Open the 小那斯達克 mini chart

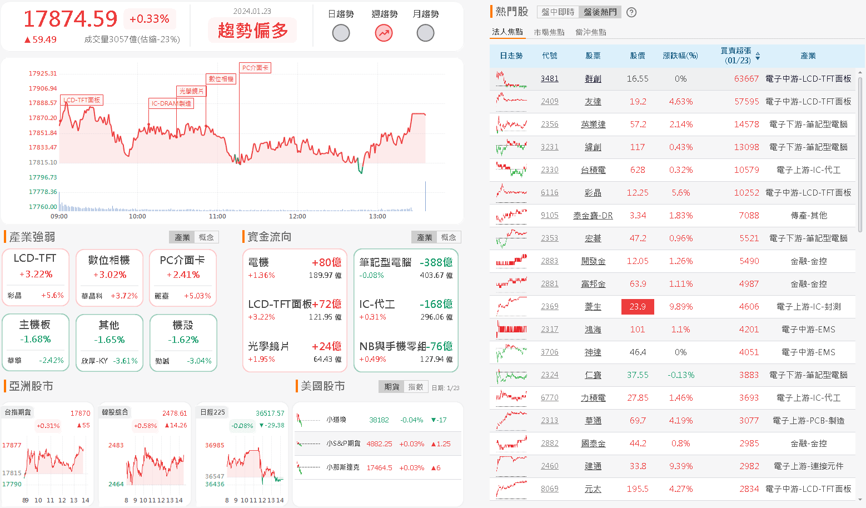[x=308, y=468]
